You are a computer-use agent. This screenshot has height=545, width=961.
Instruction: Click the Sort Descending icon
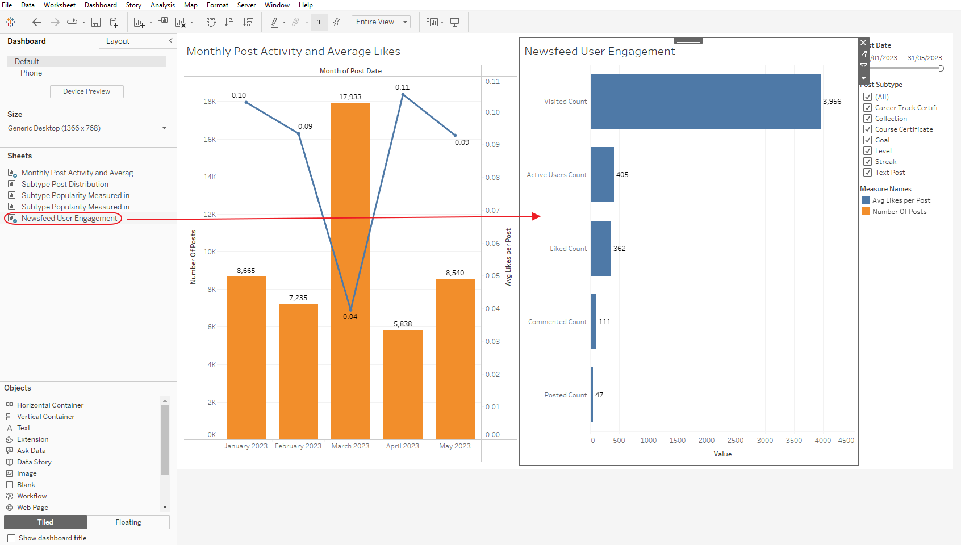(248, 22)
